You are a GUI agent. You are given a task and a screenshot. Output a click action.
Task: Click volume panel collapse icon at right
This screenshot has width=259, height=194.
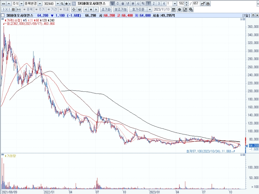(x=241, y=155)
